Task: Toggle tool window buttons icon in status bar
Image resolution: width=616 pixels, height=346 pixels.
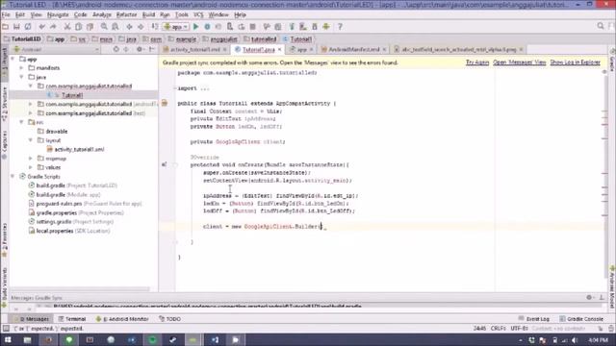Action: tap(6, 329)
